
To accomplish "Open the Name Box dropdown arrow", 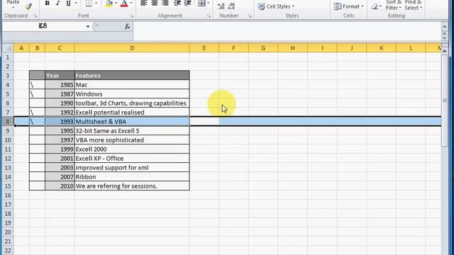I will [x=88, y=27].
